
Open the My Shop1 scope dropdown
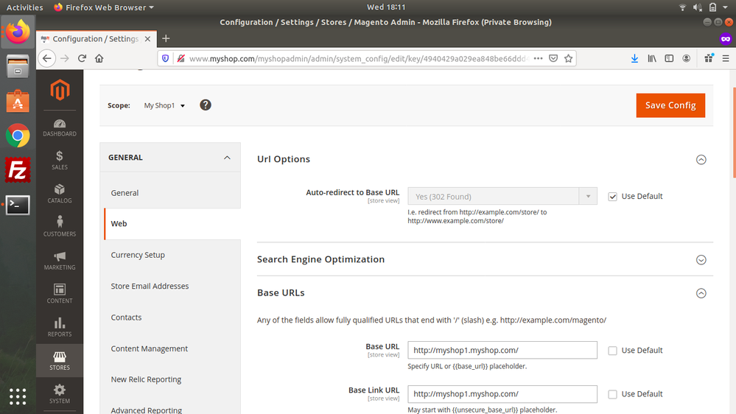click(x=164, y=106)
